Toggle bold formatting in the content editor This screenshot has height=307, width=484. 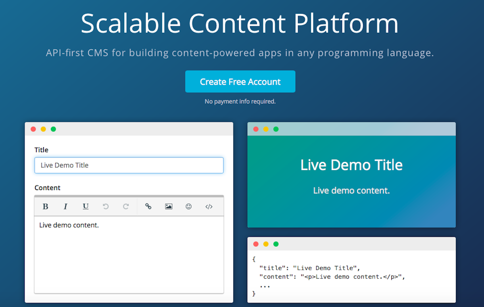46,207
